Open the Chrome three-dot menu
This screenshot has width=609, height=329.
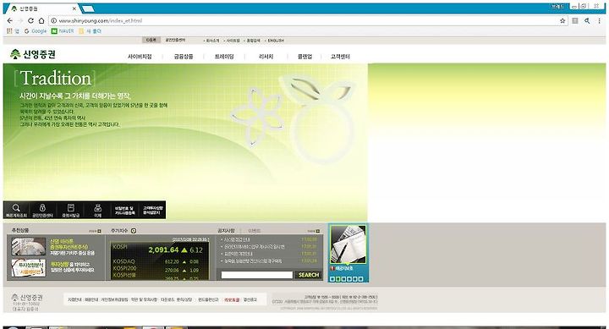600,20
